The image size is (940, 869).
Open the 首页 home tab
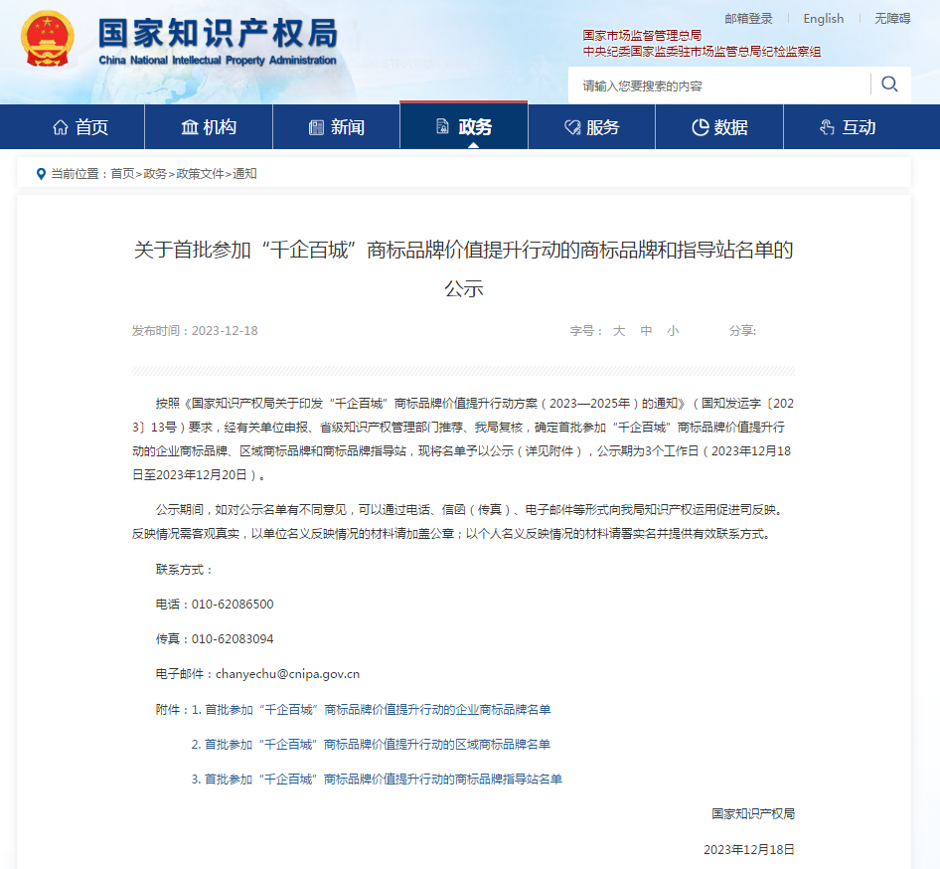pos(80,127)
